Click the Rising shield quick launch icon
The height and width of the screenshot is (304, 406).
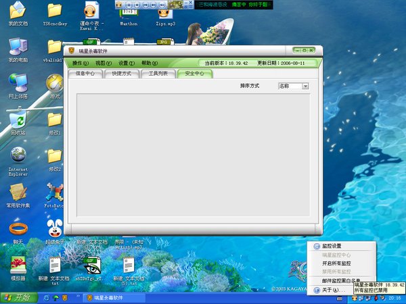tap(65, 298)
